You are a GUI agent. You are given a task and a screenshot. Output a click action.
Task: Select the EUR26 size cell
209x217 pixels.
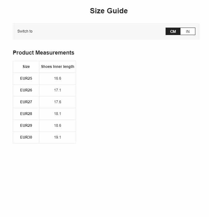click(26, 90)
